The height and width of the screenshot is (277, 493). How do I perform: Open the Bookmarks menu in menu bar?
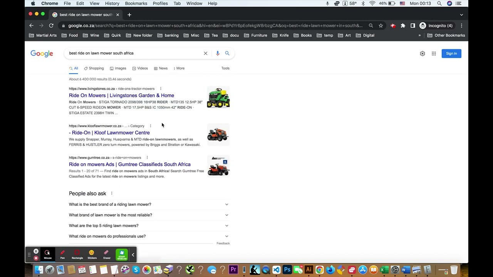[136, 3]
